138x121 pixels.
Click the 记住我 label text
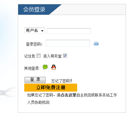click(x=30, y=56)
